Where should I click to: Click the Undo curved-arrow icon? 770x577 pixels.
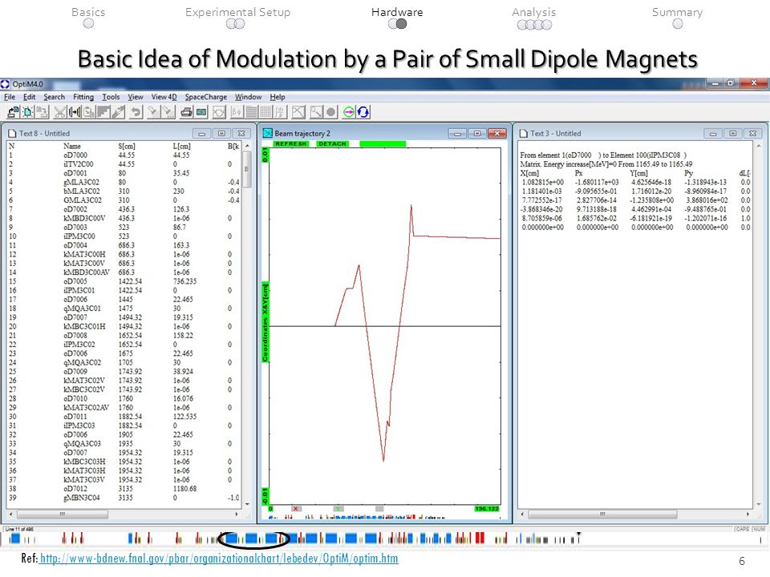pyautogui.click(x=136, y=112)
